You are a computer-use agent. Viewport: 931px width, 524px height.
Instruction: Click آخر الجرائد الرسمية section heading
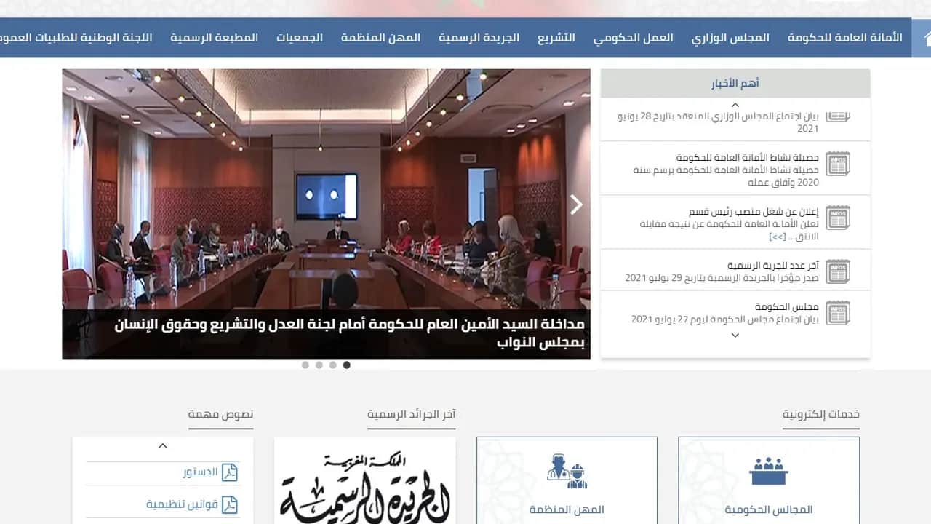pyautogui.click(x=412, y=414)
